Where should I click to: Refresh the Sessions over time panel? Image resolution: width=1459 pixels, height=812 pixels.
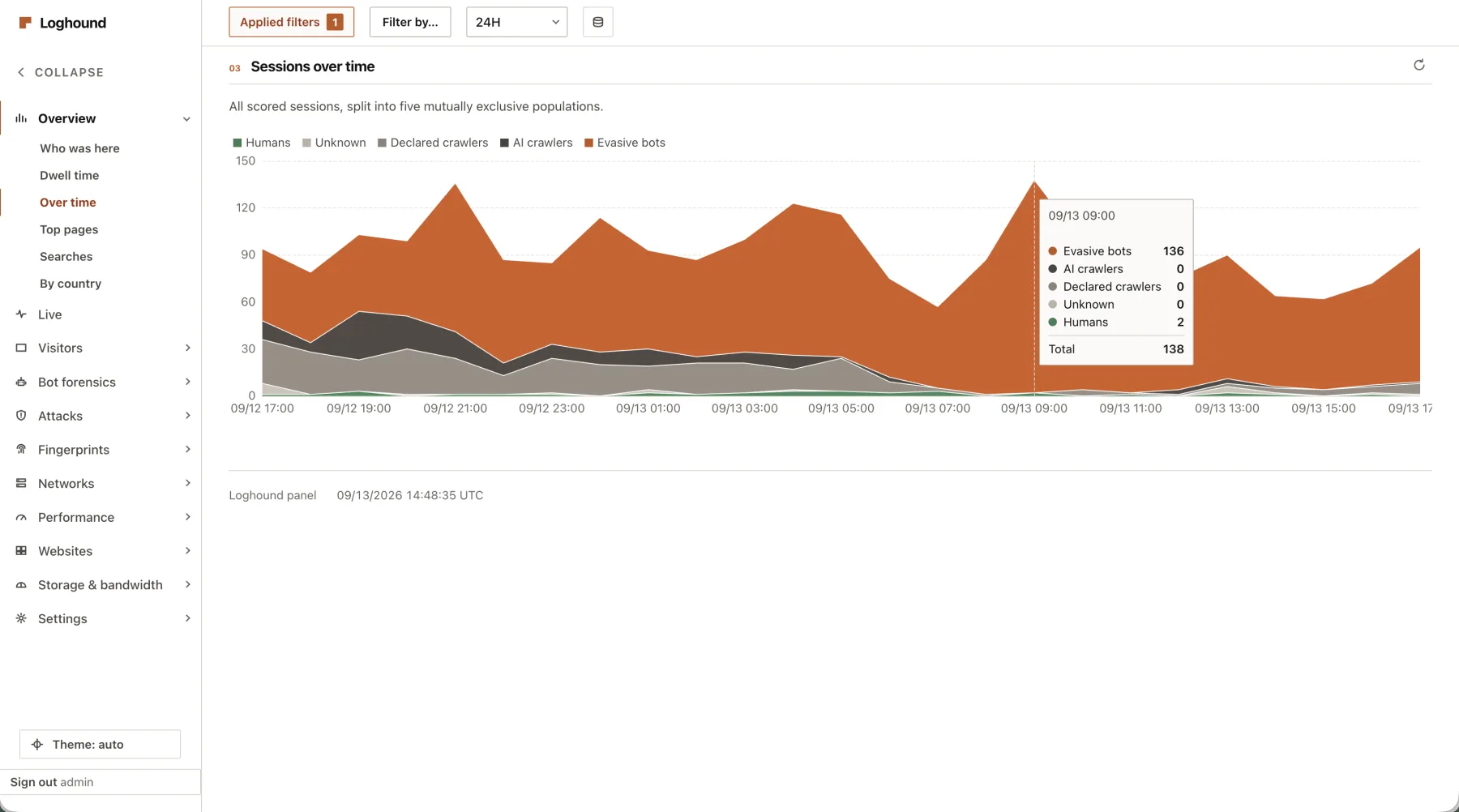click(x=1419, y=65)
